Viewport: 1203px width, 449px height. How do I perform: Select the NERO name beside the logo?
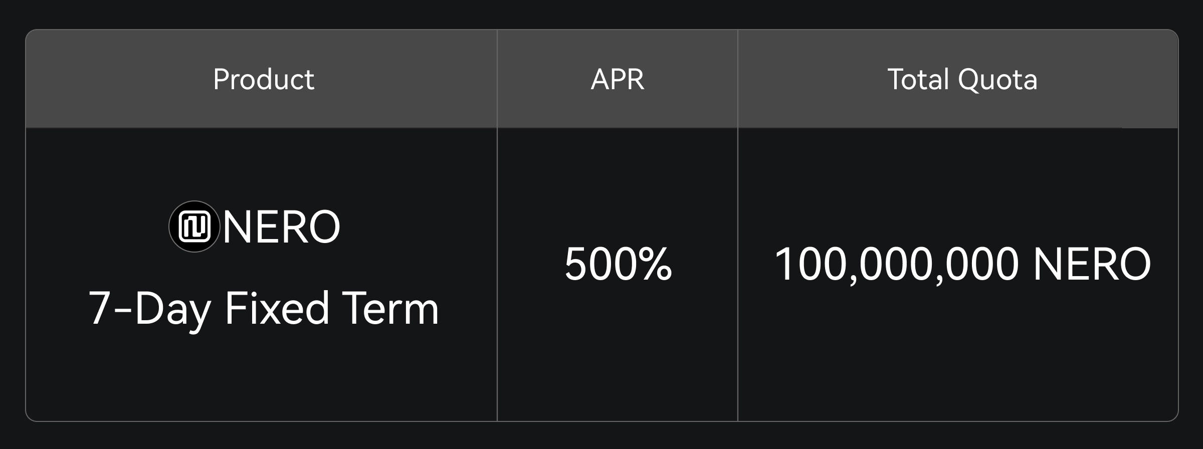point(281,227)
